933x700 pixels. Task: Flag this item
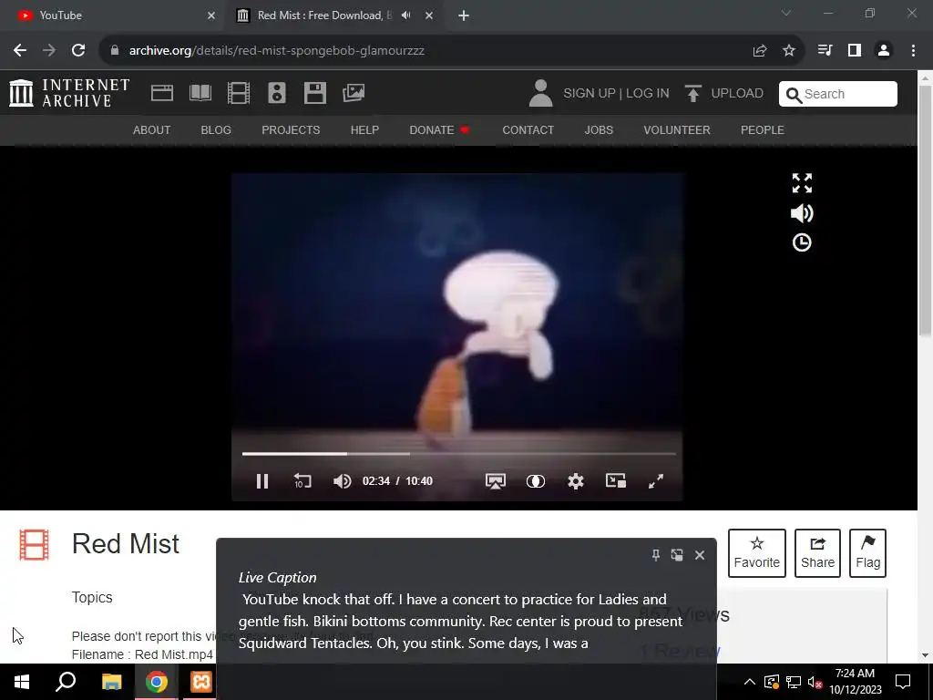click(x=867, y=553)
